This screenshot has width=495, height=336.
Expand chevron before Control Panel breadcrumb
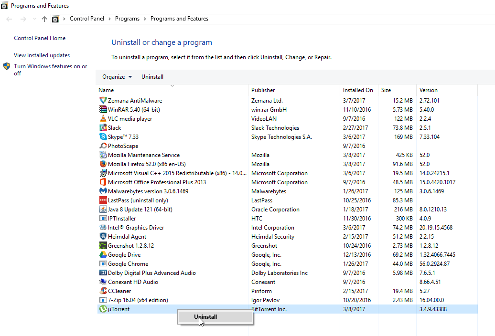(x=64, y=19)
